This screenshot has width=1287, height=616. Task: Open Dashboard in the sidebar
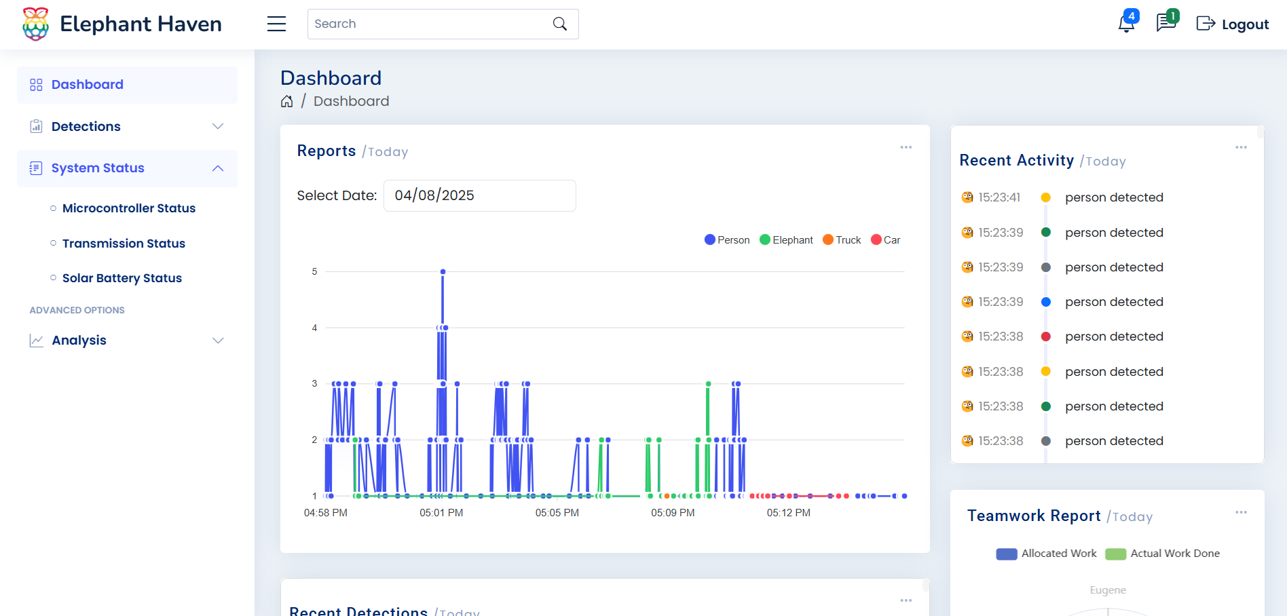tap(127, 85)
